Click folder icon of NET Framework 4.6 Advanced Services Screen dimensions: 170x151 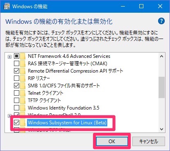23,56
